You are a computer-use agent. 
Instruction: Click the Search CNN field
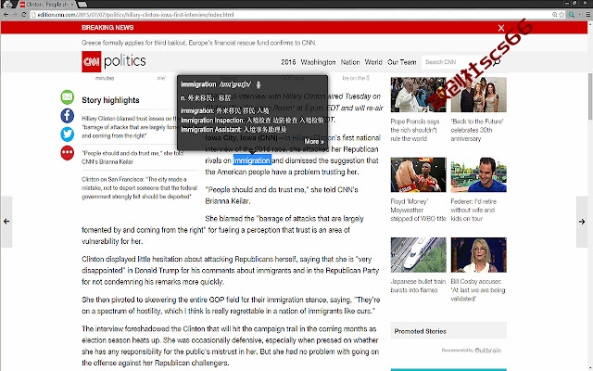click(456, 62)
